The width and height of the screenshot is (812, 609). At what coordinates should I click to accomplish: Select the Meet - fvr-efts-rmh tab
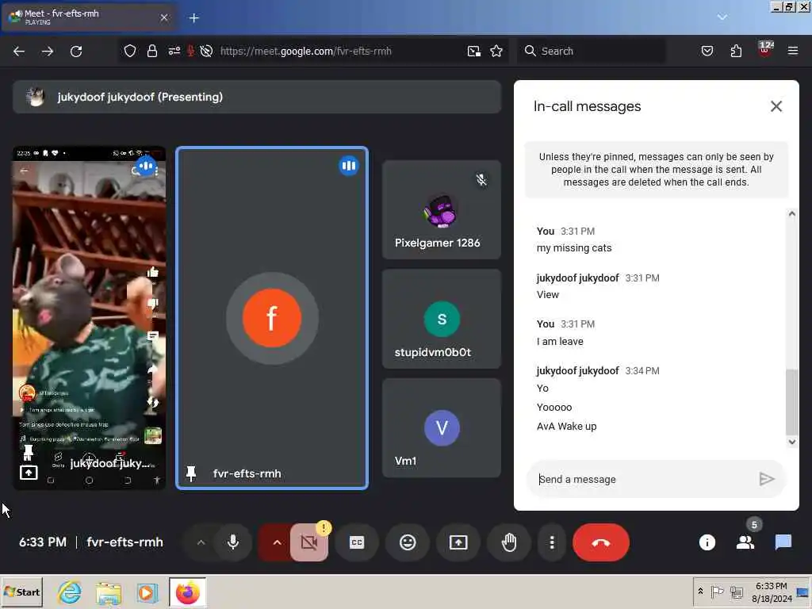89,17
